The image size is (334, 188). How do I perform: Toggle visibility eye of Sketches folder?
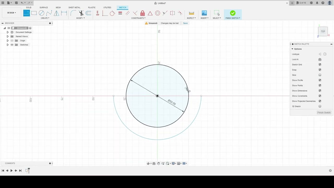pyautogui.click(x=12, y=45)
